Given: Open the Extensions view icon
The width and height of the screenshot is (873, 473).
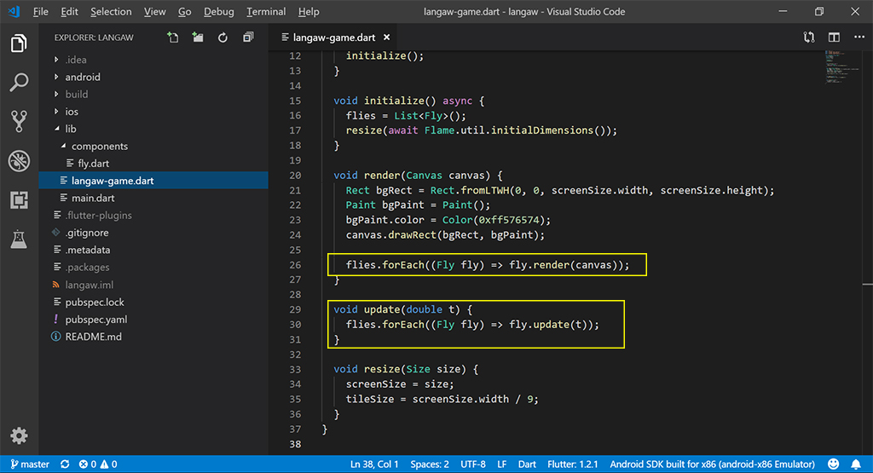Looking at the screenshot, I should click(x=19, y=200).
